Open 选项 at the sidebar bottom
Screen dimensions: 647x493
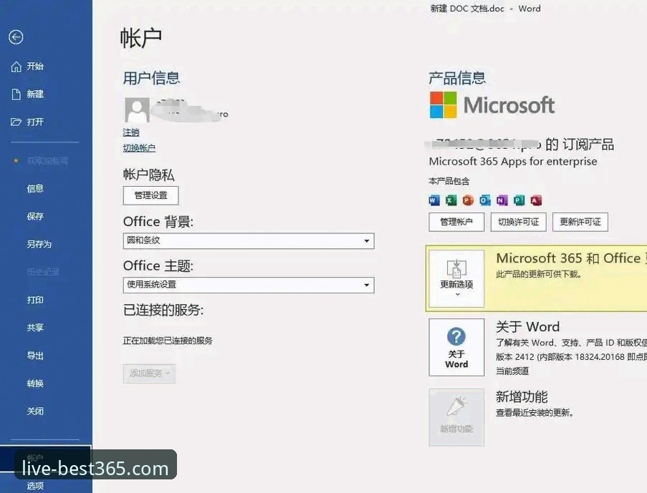[x=35, y=486]
